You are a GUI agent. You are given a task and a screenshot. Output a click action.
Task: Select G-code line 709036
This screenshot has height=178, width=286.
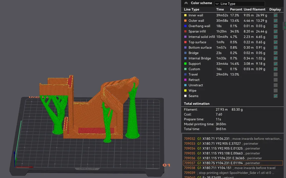pyautogui.click(x=233, y=158)
